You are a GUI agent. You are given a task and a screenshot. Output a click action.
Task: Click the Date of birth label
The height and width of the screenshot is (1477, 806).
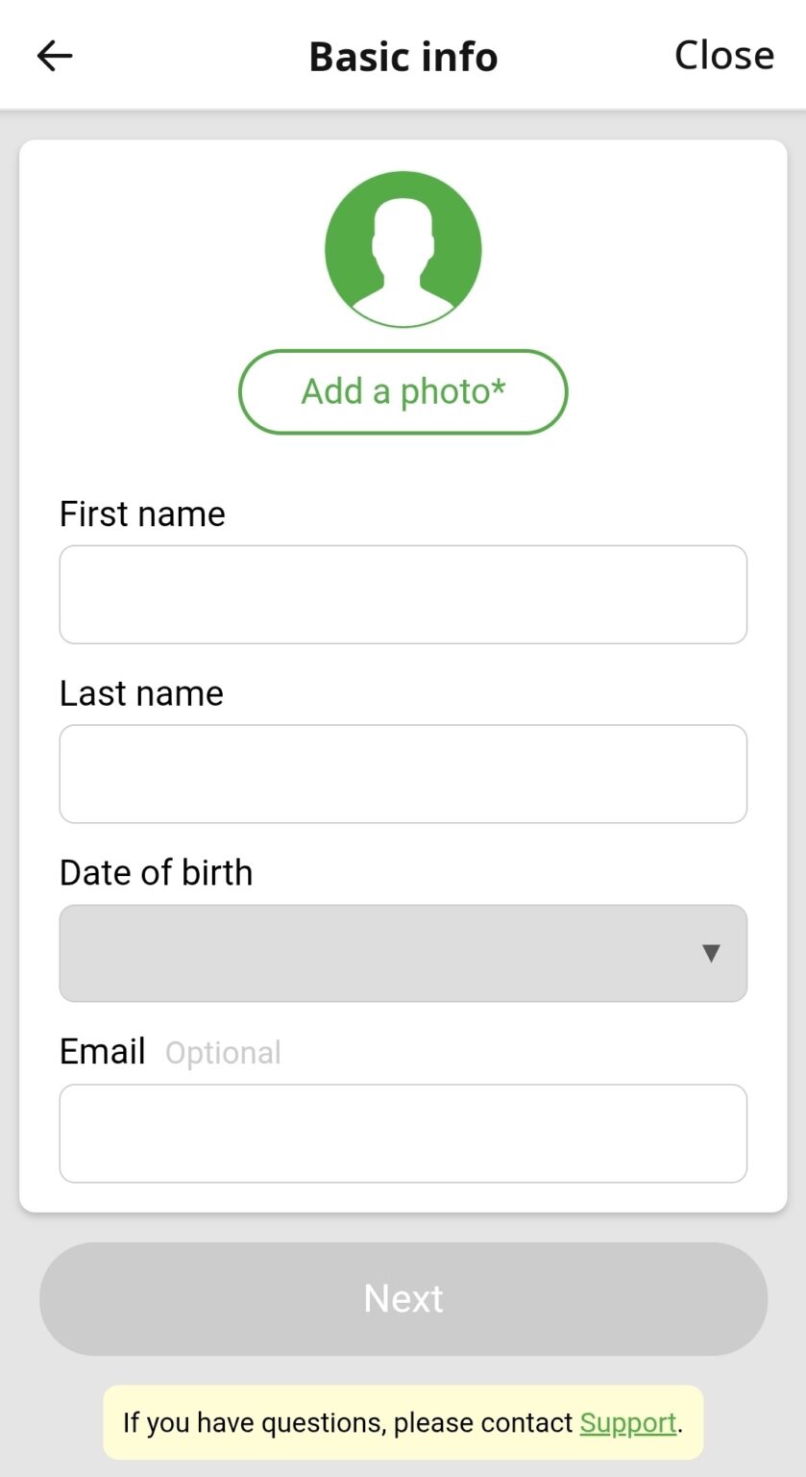(156, 873)
